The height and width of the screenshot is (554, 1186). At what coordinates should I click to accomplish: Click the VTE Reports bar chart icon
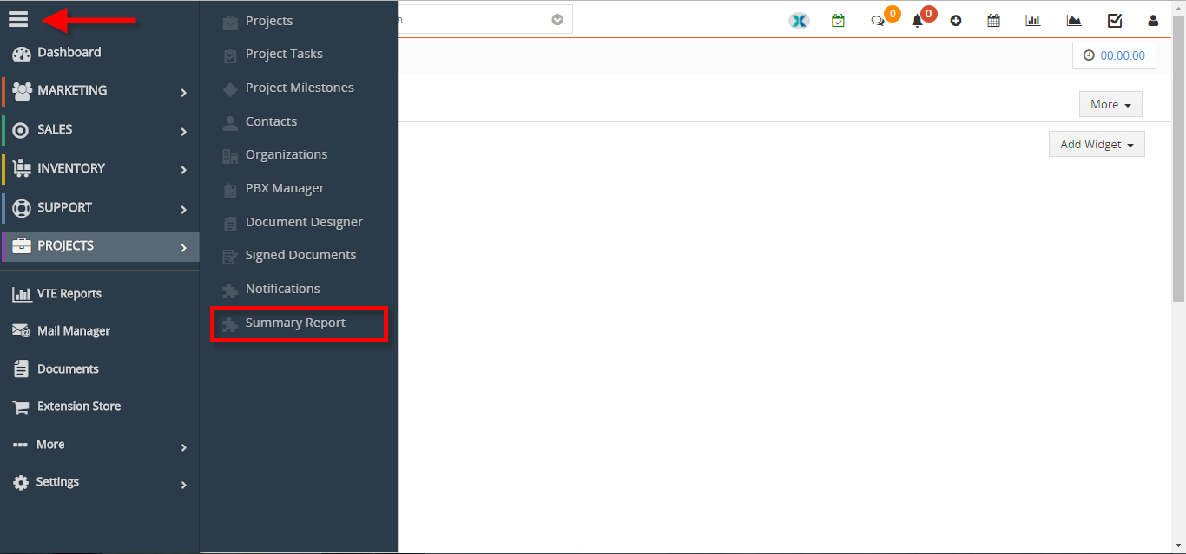point(22,295)
